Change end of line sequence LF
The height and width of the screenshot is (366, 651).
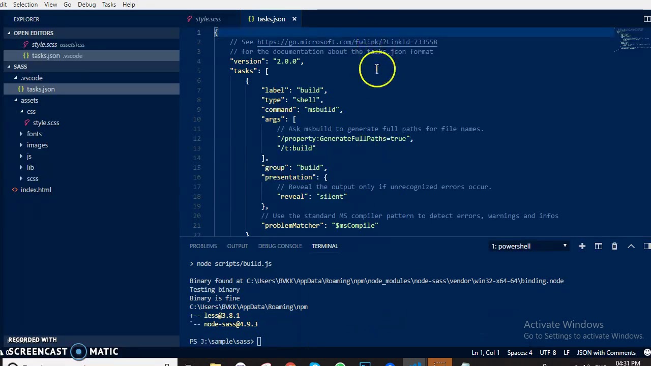[x=567, y=353]
